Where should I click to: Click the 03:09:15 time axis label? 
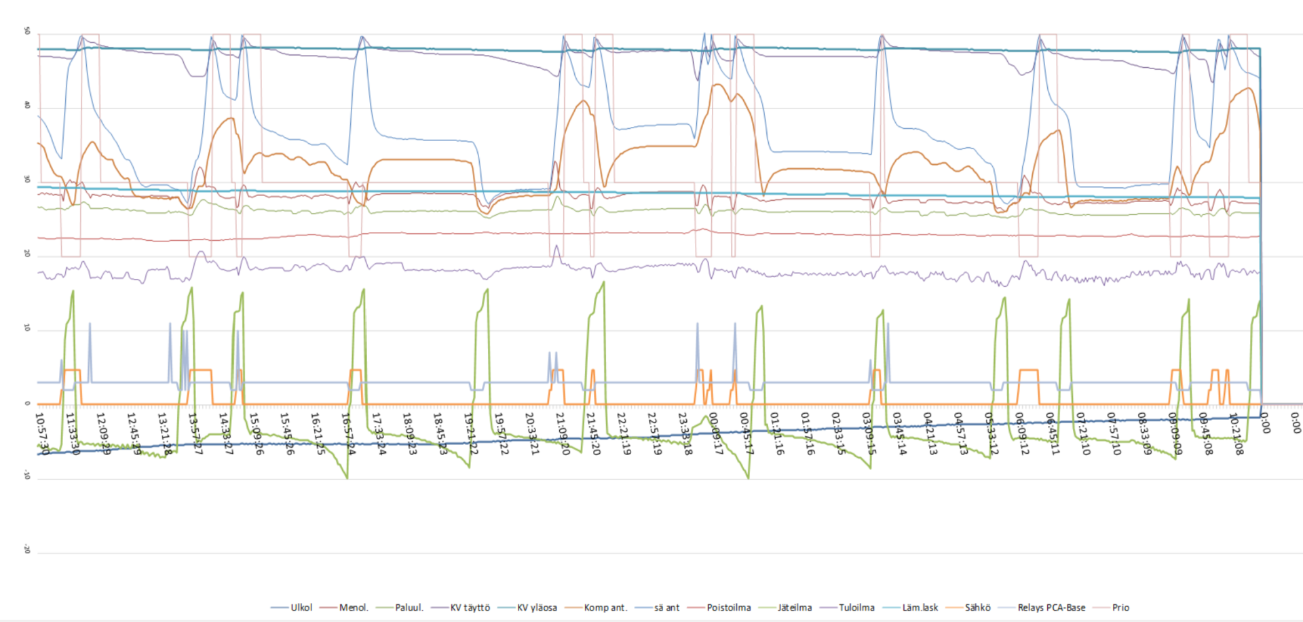(x=869, y=434)
